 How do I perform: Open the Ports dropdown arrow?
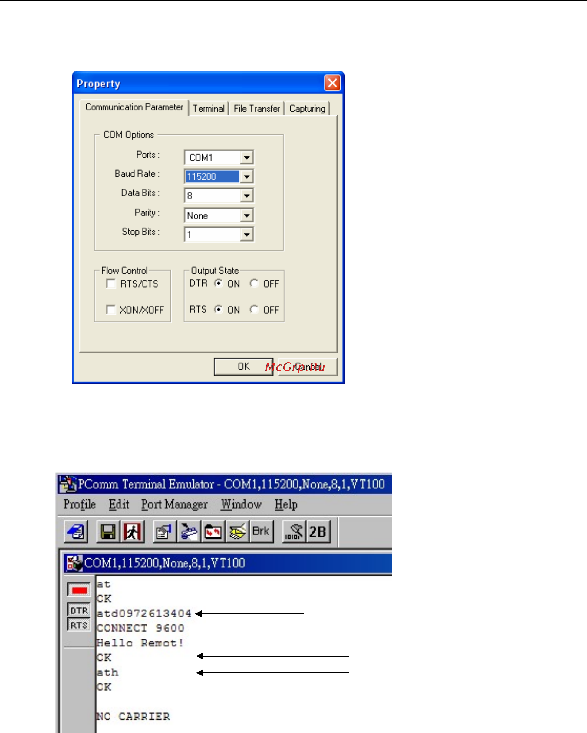246,157
